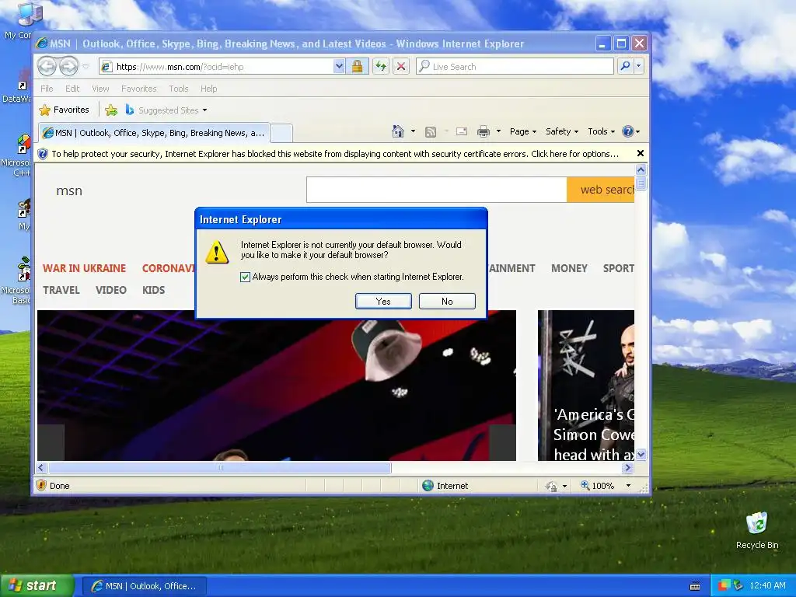The width and height of the screenshot is (796, 597).
Task: Click No in the default browser dialog
Action: [x=447, y=301]
